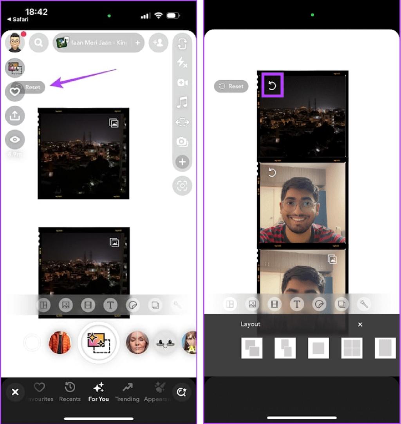
Task: Undo the smiling selfie in middle frame
Action: (x=272, y=172)
